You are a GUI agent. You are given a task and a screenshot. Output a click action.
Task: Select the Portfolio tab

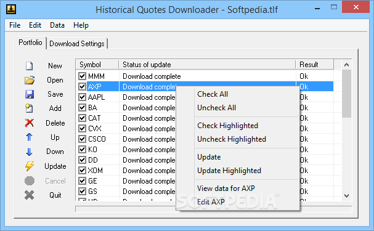[x=30, y=43]
